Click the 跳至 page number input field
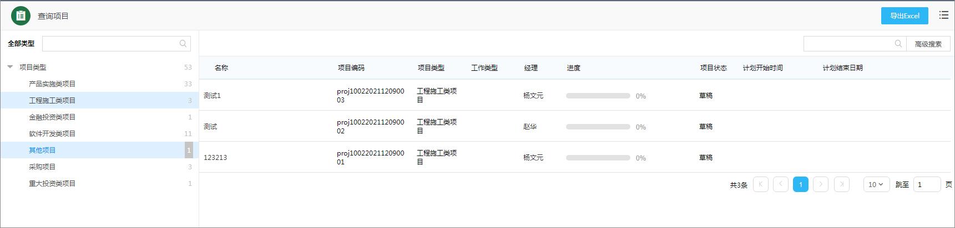 [926, 184]
